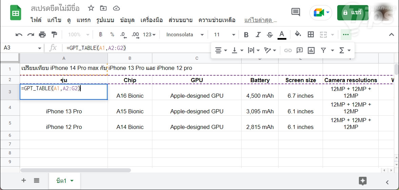Click the merge cells icon
399x190 pixels.
323,35
